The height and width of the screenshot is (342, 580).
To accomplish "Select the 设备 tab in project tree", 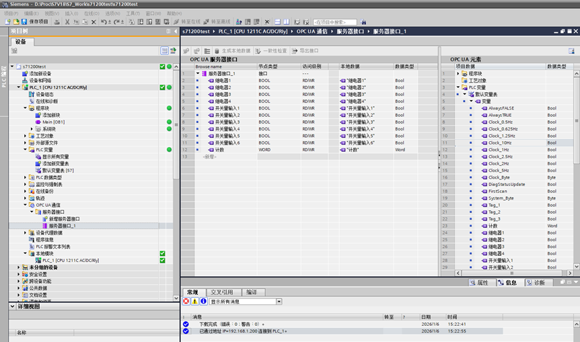I will point(21,42).
